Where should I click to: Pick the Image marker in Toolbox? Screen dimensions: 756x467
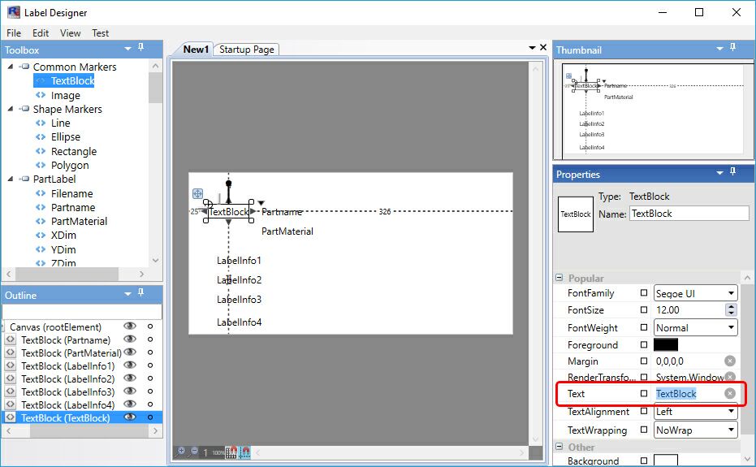66,96
